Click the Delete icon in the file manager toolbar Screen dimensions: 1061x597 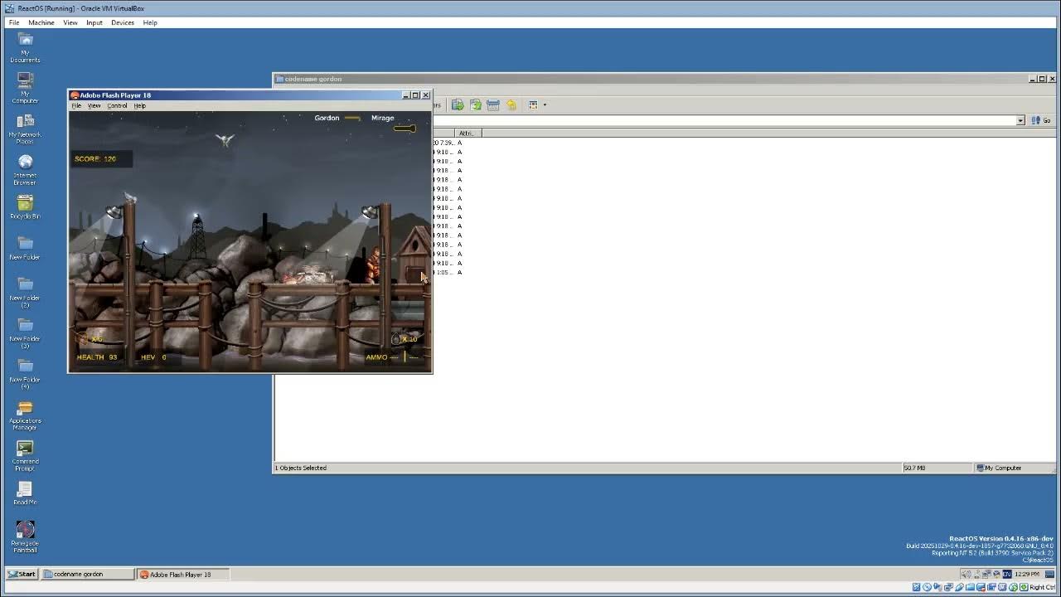click(493, 104)
